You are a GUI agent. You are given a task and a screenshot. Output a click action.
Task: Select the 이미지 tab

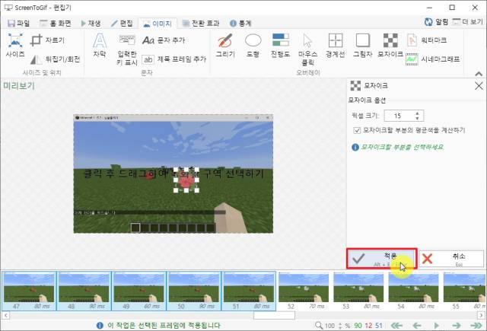click(158, 24)
